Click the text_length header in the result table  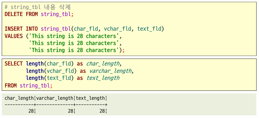(x=90, y=98)
